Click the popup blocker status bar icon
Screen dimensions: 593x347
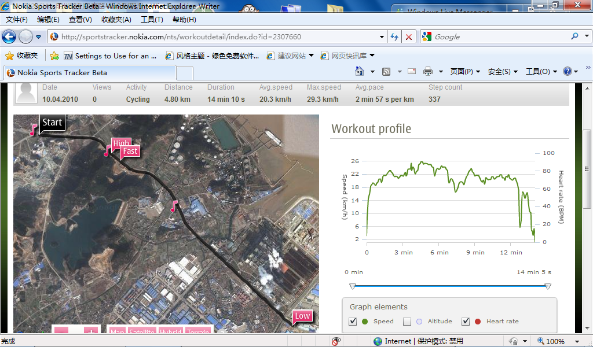tap(335, 341)
